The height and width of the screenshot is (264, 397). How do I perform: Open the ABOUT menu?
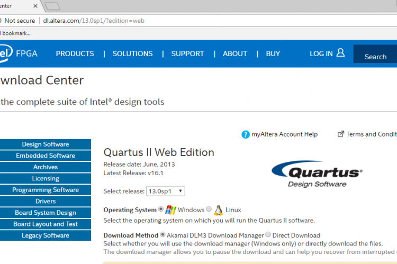[x=235, y=53]
